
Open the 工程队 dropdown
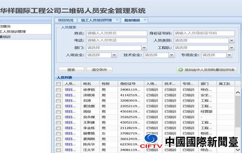[232, 48]
